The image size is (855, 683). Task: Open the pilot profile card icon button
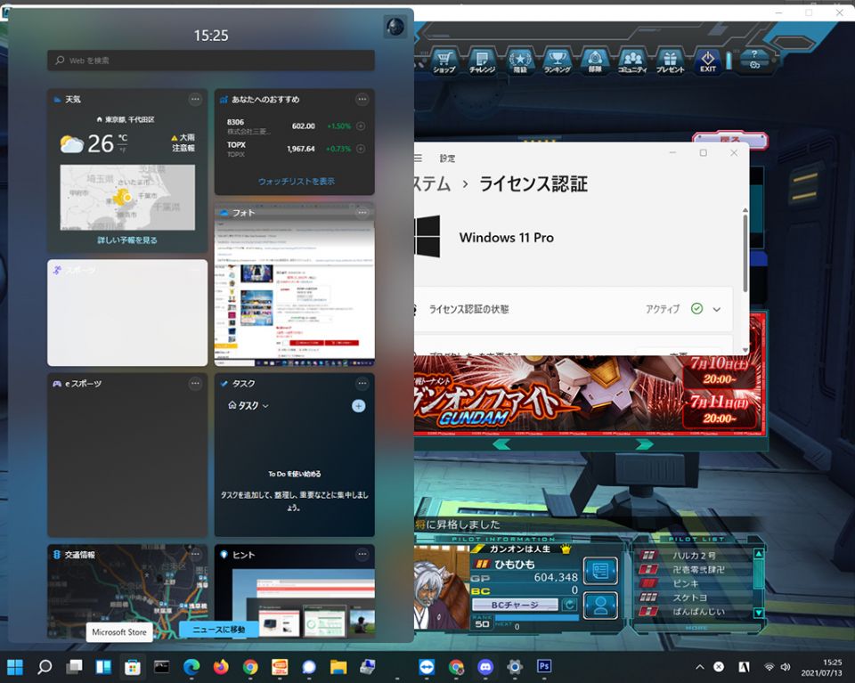click(x=600, y=571)
